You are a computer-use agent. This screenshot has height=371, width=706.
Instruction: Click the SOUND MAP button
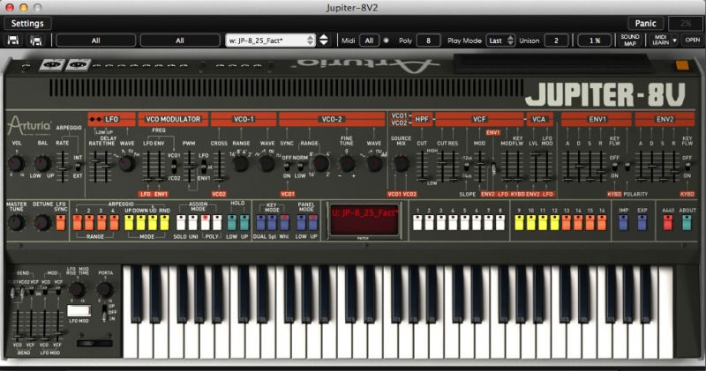(630, 40)
